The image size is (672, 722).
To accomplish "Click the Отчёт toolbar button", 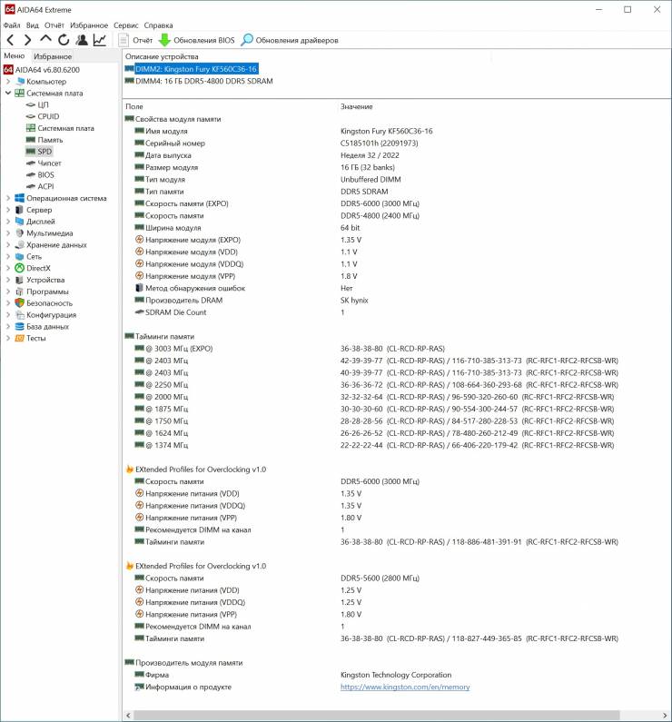I will point(135,40).
